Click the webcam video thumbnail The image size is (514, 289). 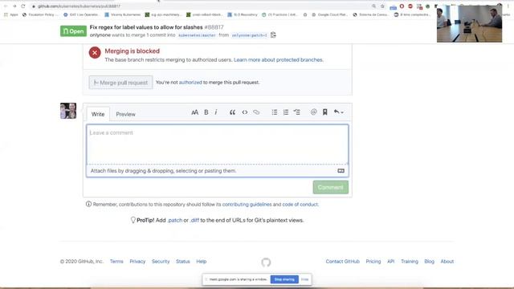tap(469, 23)
